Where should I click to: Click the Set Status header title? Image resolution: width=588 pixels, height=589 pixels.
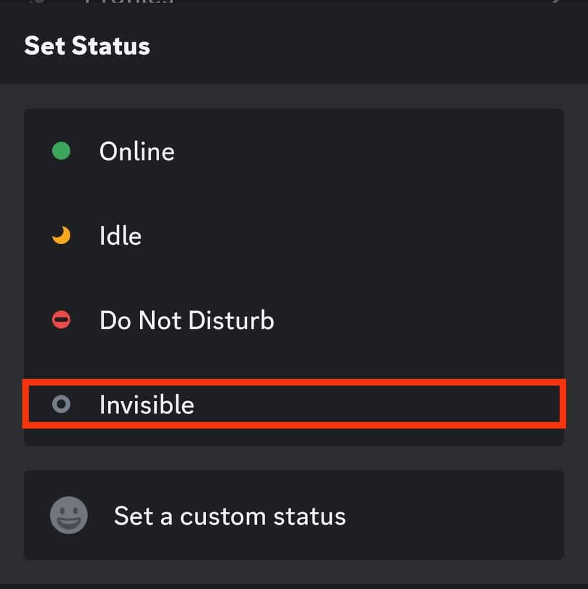tap(87, 46)
